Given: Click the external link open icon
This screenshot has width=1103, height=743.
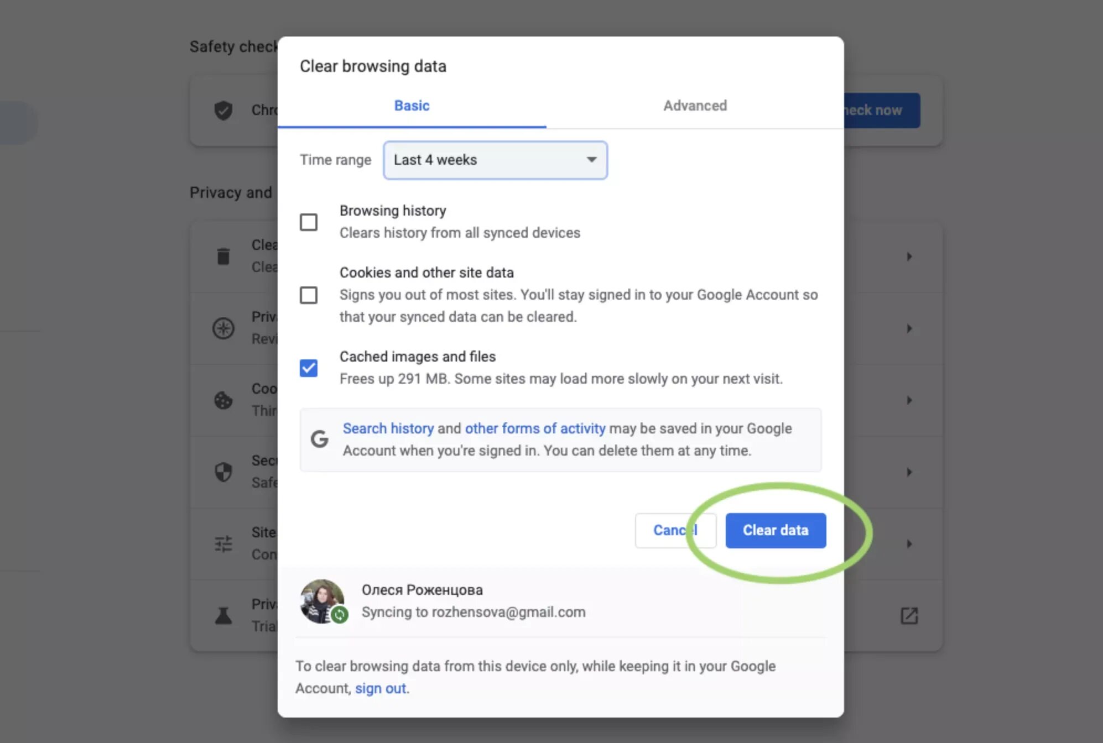Looking at the screenshot, I should (909, 615).
